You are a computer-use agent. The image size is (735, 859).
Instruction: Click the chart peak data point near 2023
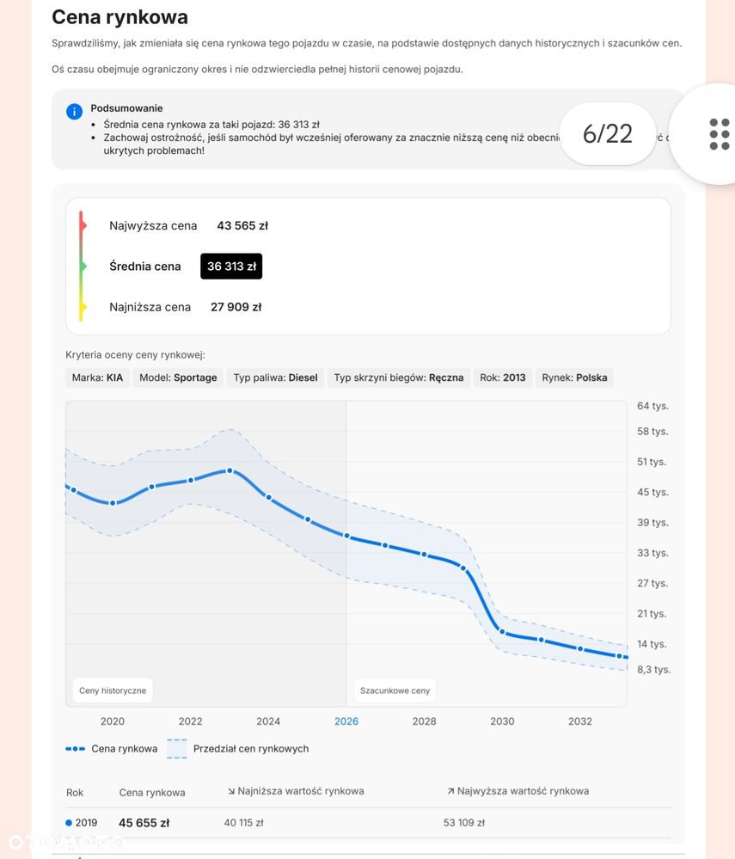(x=230, y=470)
